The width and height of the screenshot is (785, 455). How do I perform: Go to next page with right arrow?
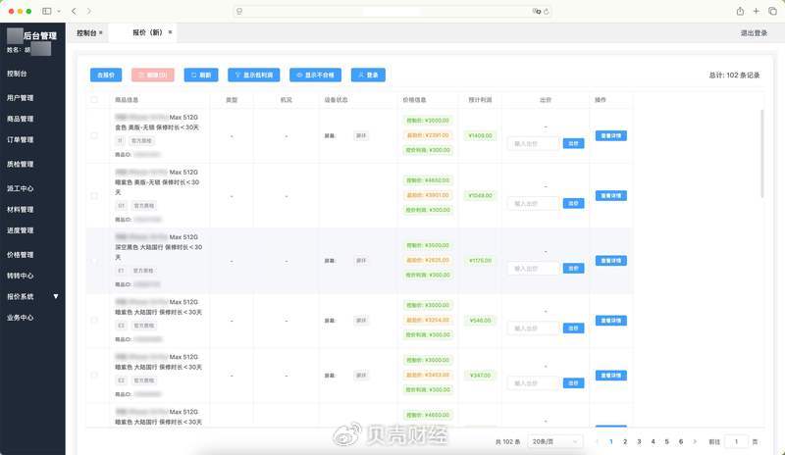pyautogui.click(x=695, y=441)
